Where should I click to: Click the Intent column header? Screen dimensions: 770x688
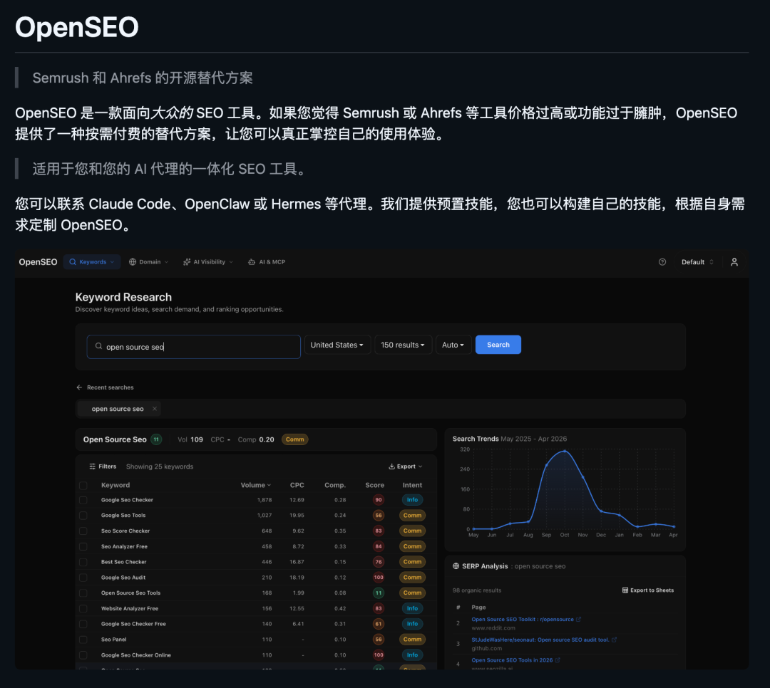pos(412,485)
